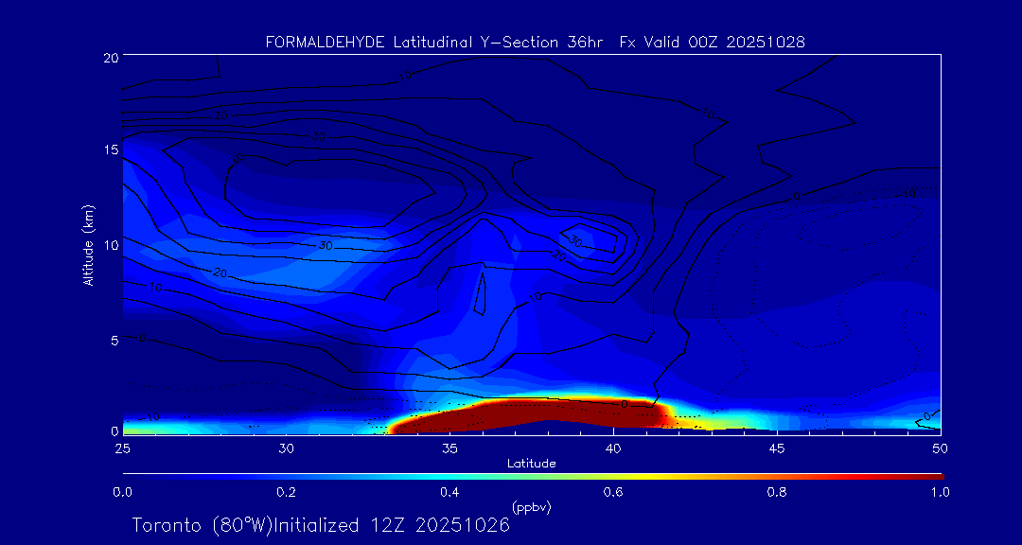Click the latitude axis tick label 30
Viewport: 1022px width, 545px height.
286,448
